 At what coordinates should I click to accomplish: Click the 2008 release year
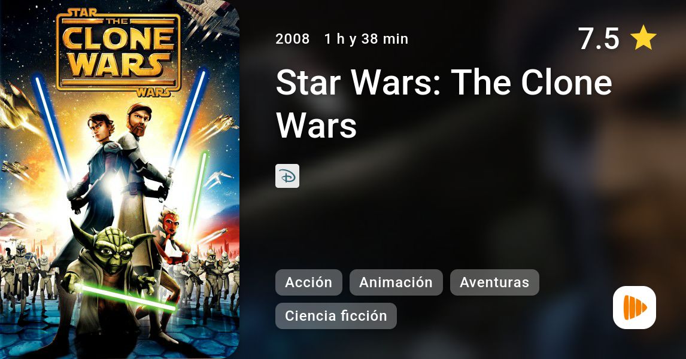click(292, 39)
